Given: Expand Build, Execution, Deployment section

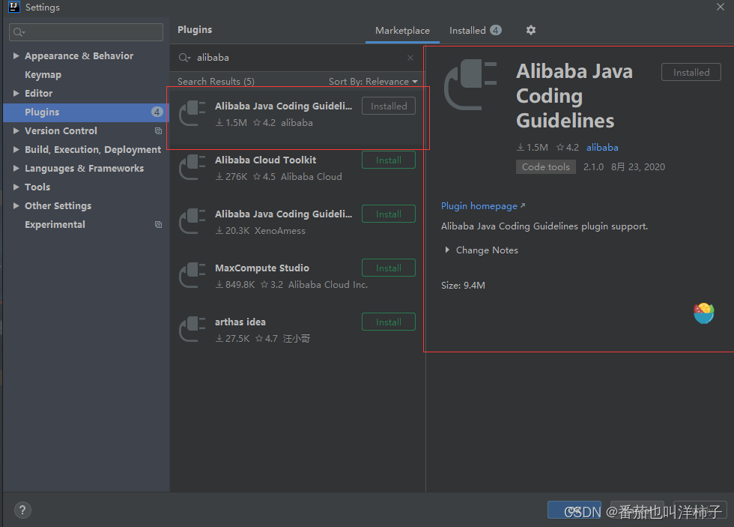Looking at the screenshot, I should [16, 149].
